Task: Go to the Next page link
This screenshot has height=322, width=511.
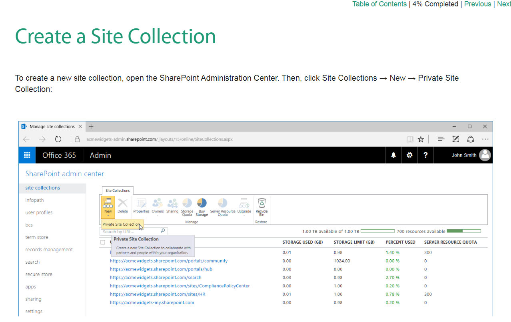Action: coord(504,4)
